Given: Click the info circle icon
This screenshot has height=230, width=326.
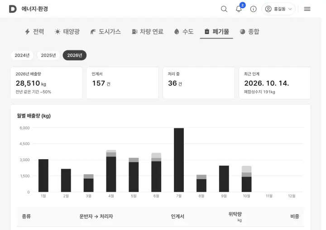Looking at the screenshot, I should (x=253, y=9).
